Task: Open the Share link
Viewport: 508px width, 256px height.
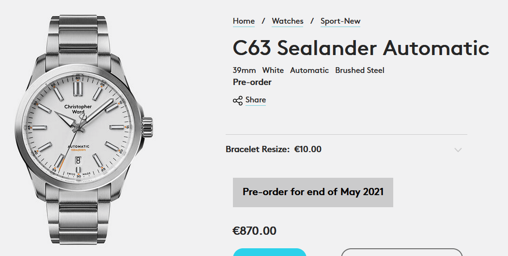Action: click(255, 100)
